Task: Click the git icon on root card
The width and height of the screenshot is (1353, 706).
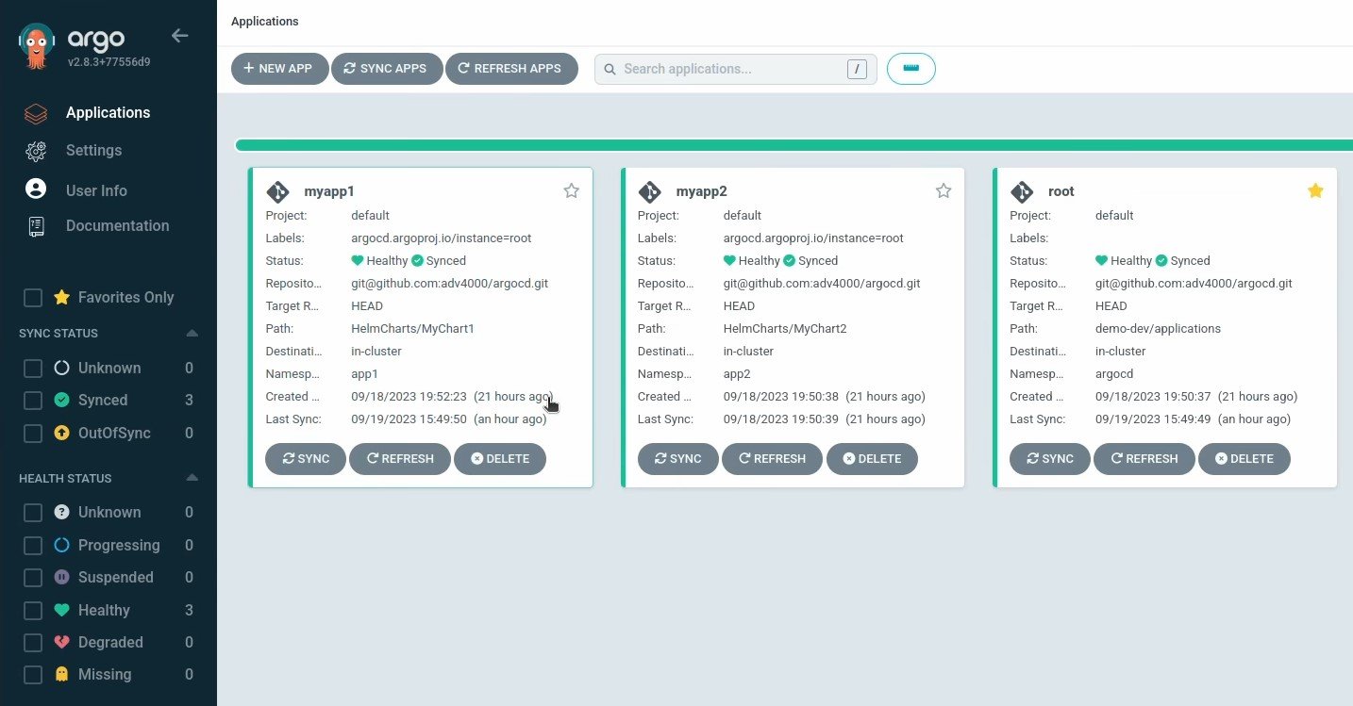Action: (x=1022, y=191)
